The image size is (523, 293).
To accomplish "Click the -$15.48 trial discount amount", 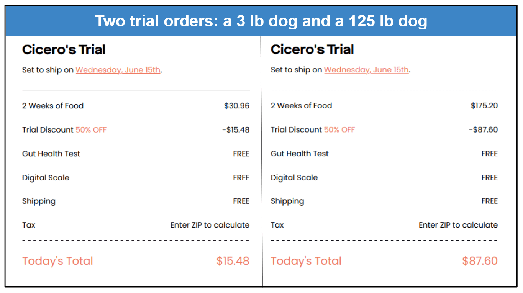I will (x=236, y=130).
